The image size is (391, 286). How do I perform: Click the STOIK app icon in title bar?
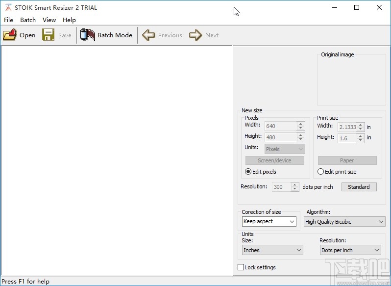pyautogui.click(x=8, y=7)
